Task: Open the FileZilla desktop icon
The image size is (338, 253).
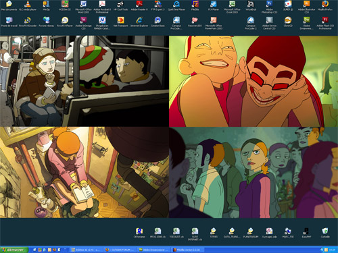Action: click(x=195, y=5)
